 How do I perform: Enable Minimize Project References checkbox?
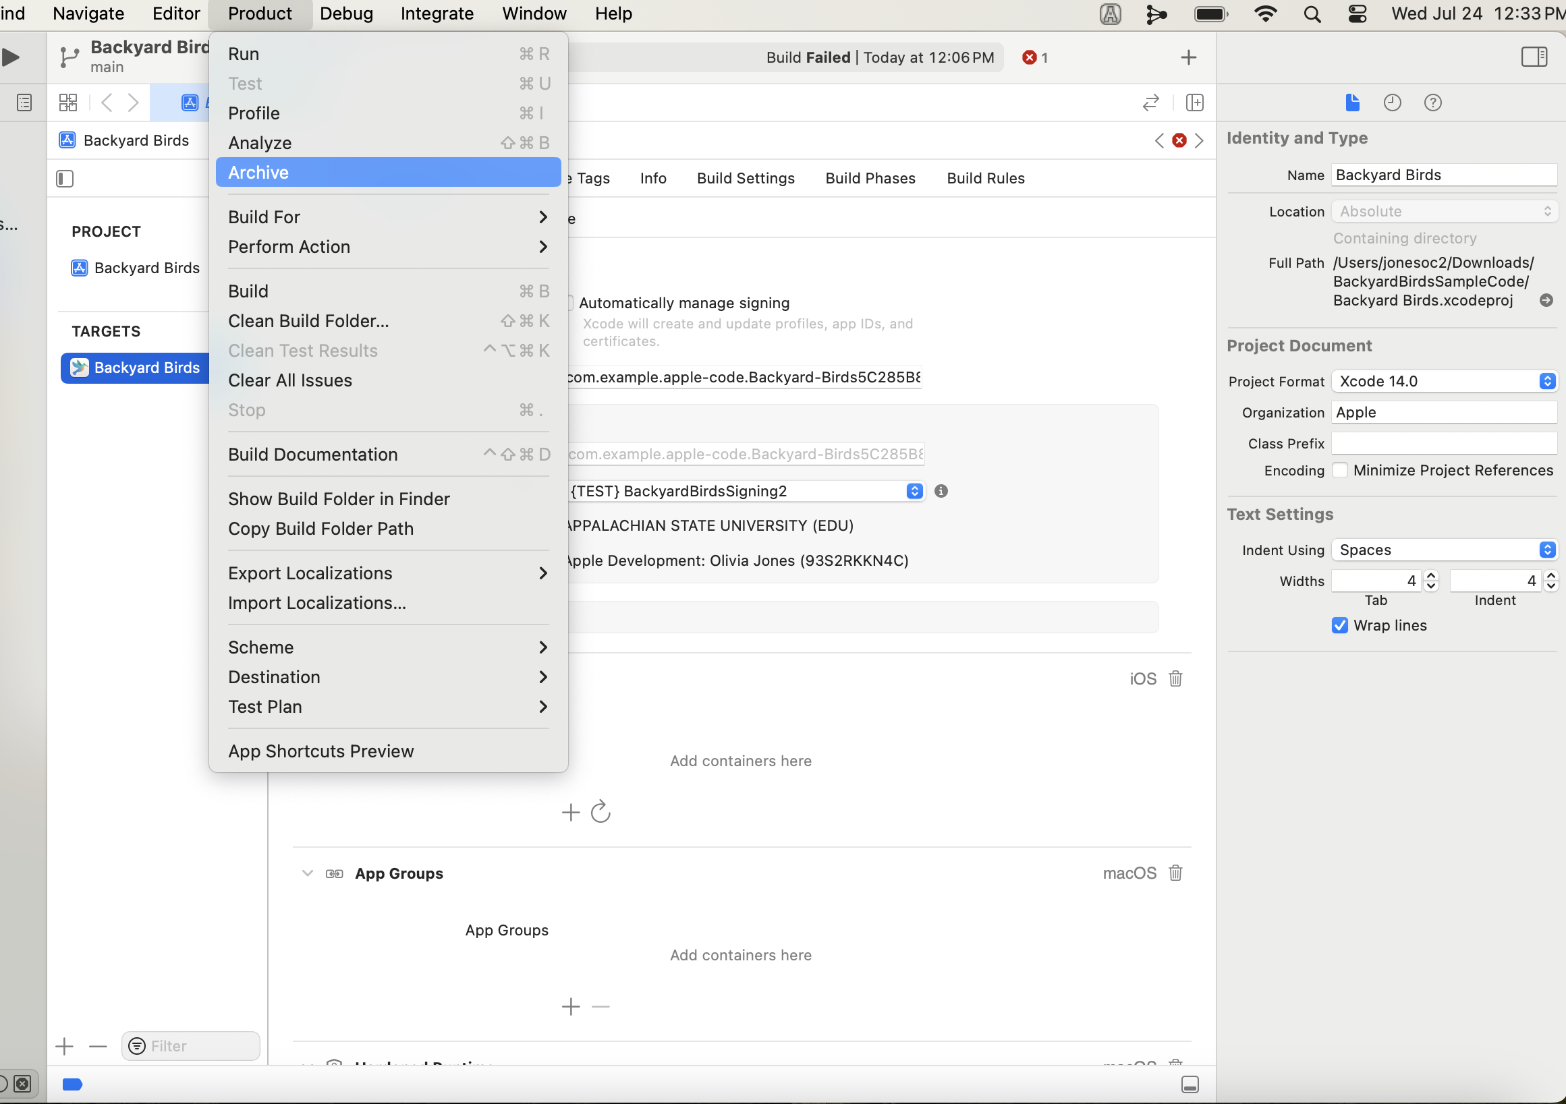1339,471
